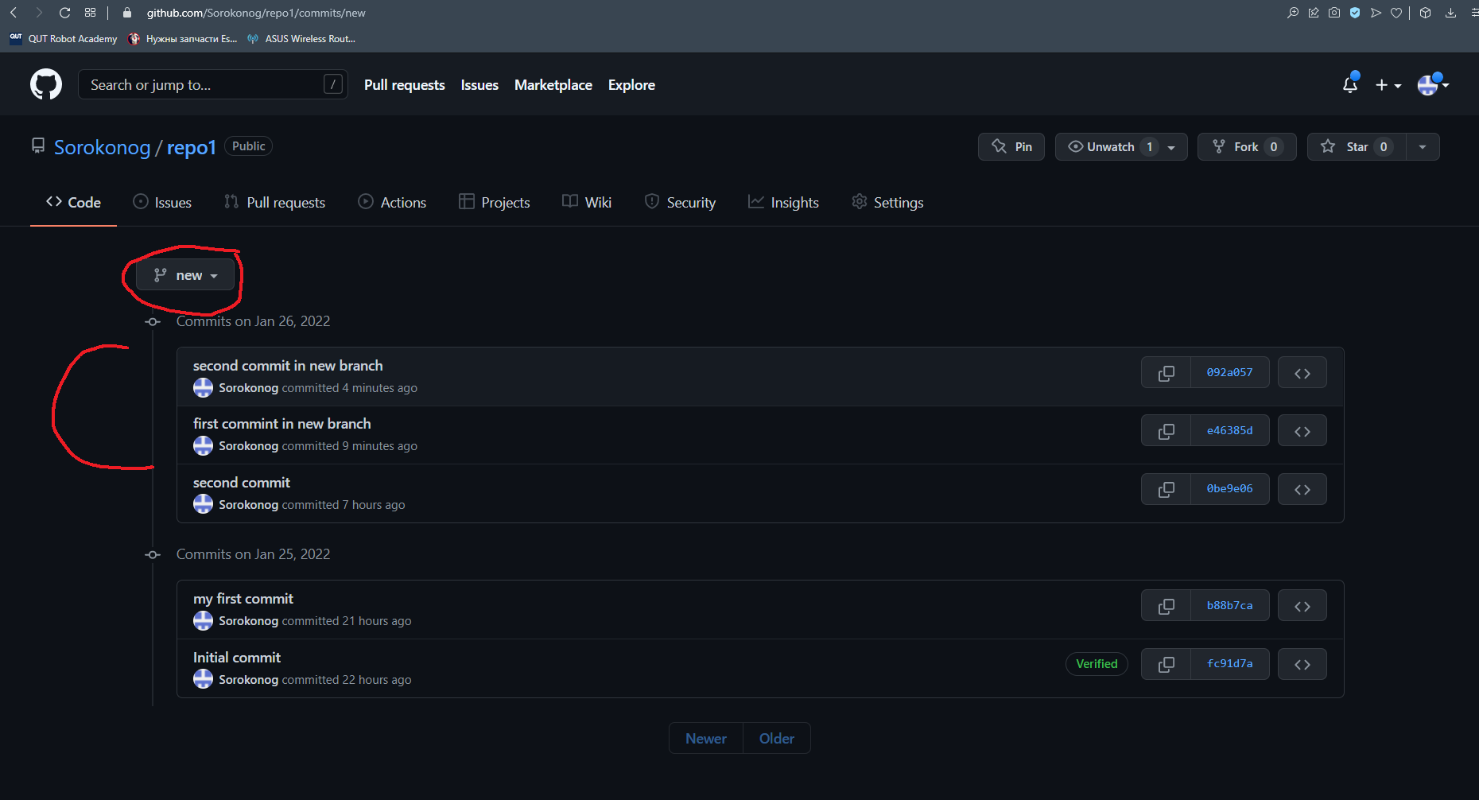Open commit 0be9e06 hash link

1229,489
